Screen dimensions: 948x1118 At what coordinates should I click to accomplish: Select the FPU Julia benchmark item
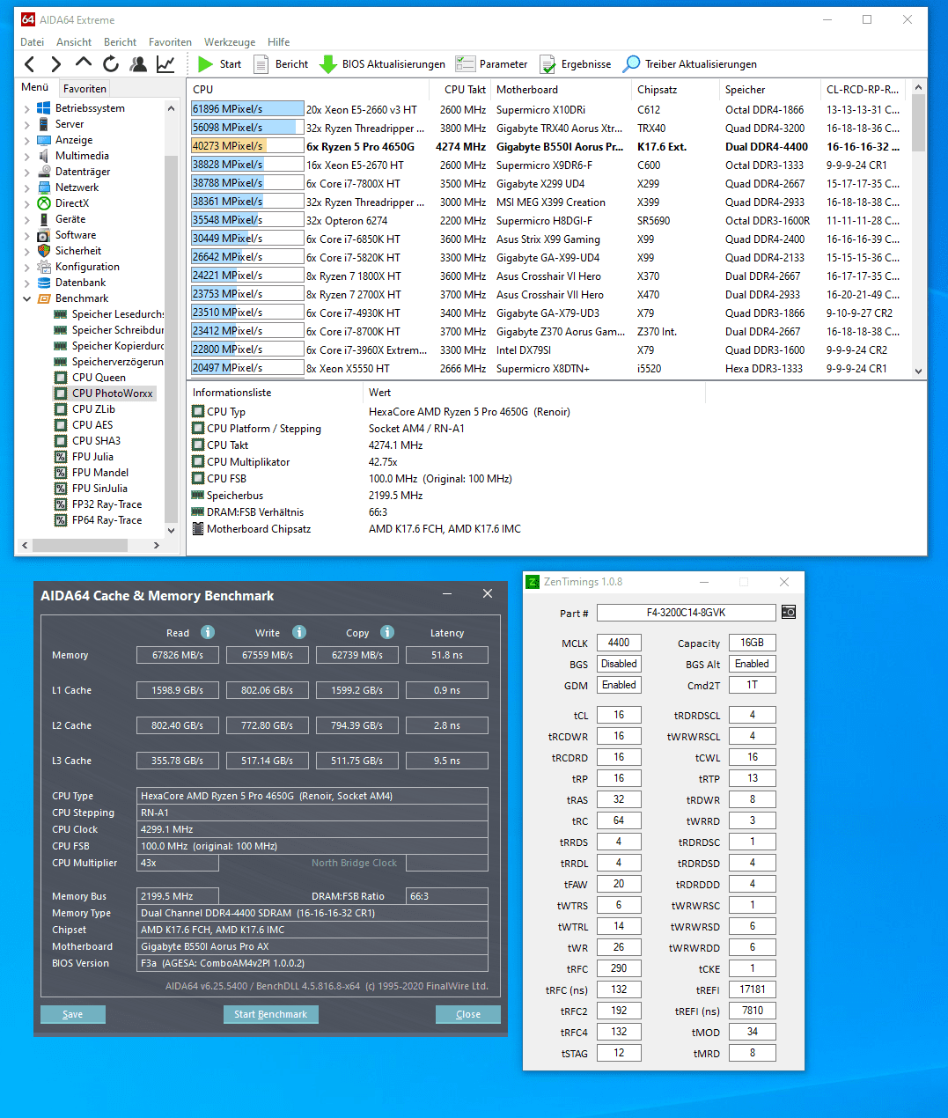[92, 457]
